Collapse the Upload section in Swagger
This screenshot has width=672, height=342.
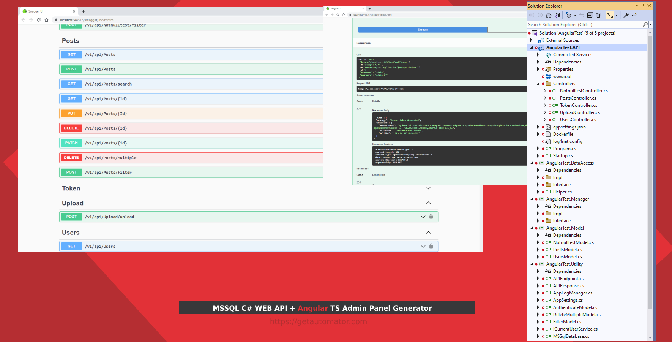(x=428, y=203)
